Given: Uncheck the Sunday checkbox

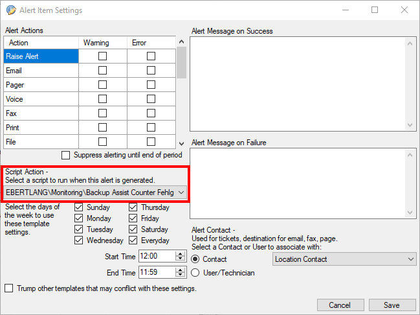Looking at the screenshot, I should click(x=79, y=207).
